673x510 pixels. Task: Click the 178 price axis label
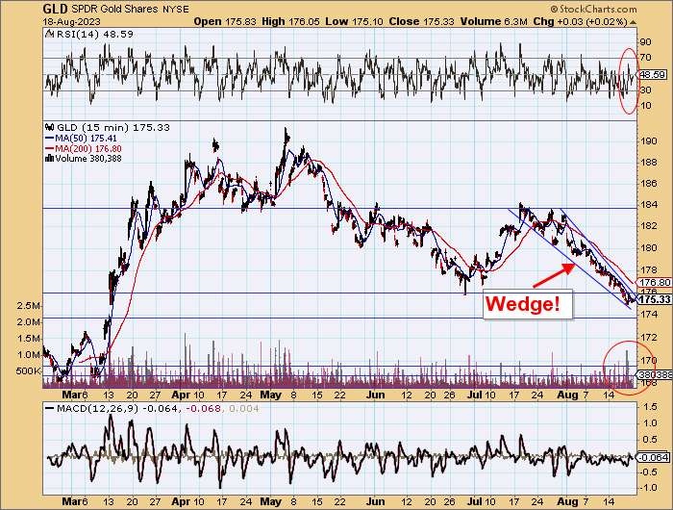coord(649,269)
